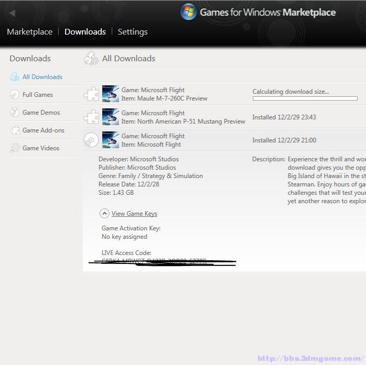The image size is (366, 365).
Task: Click 'Installed 12/2/29 23:43' status text
Action: pyautogui.click(x=284, y=117)
